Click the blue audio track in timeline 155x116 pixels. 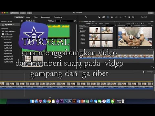[x=77, y=88]
